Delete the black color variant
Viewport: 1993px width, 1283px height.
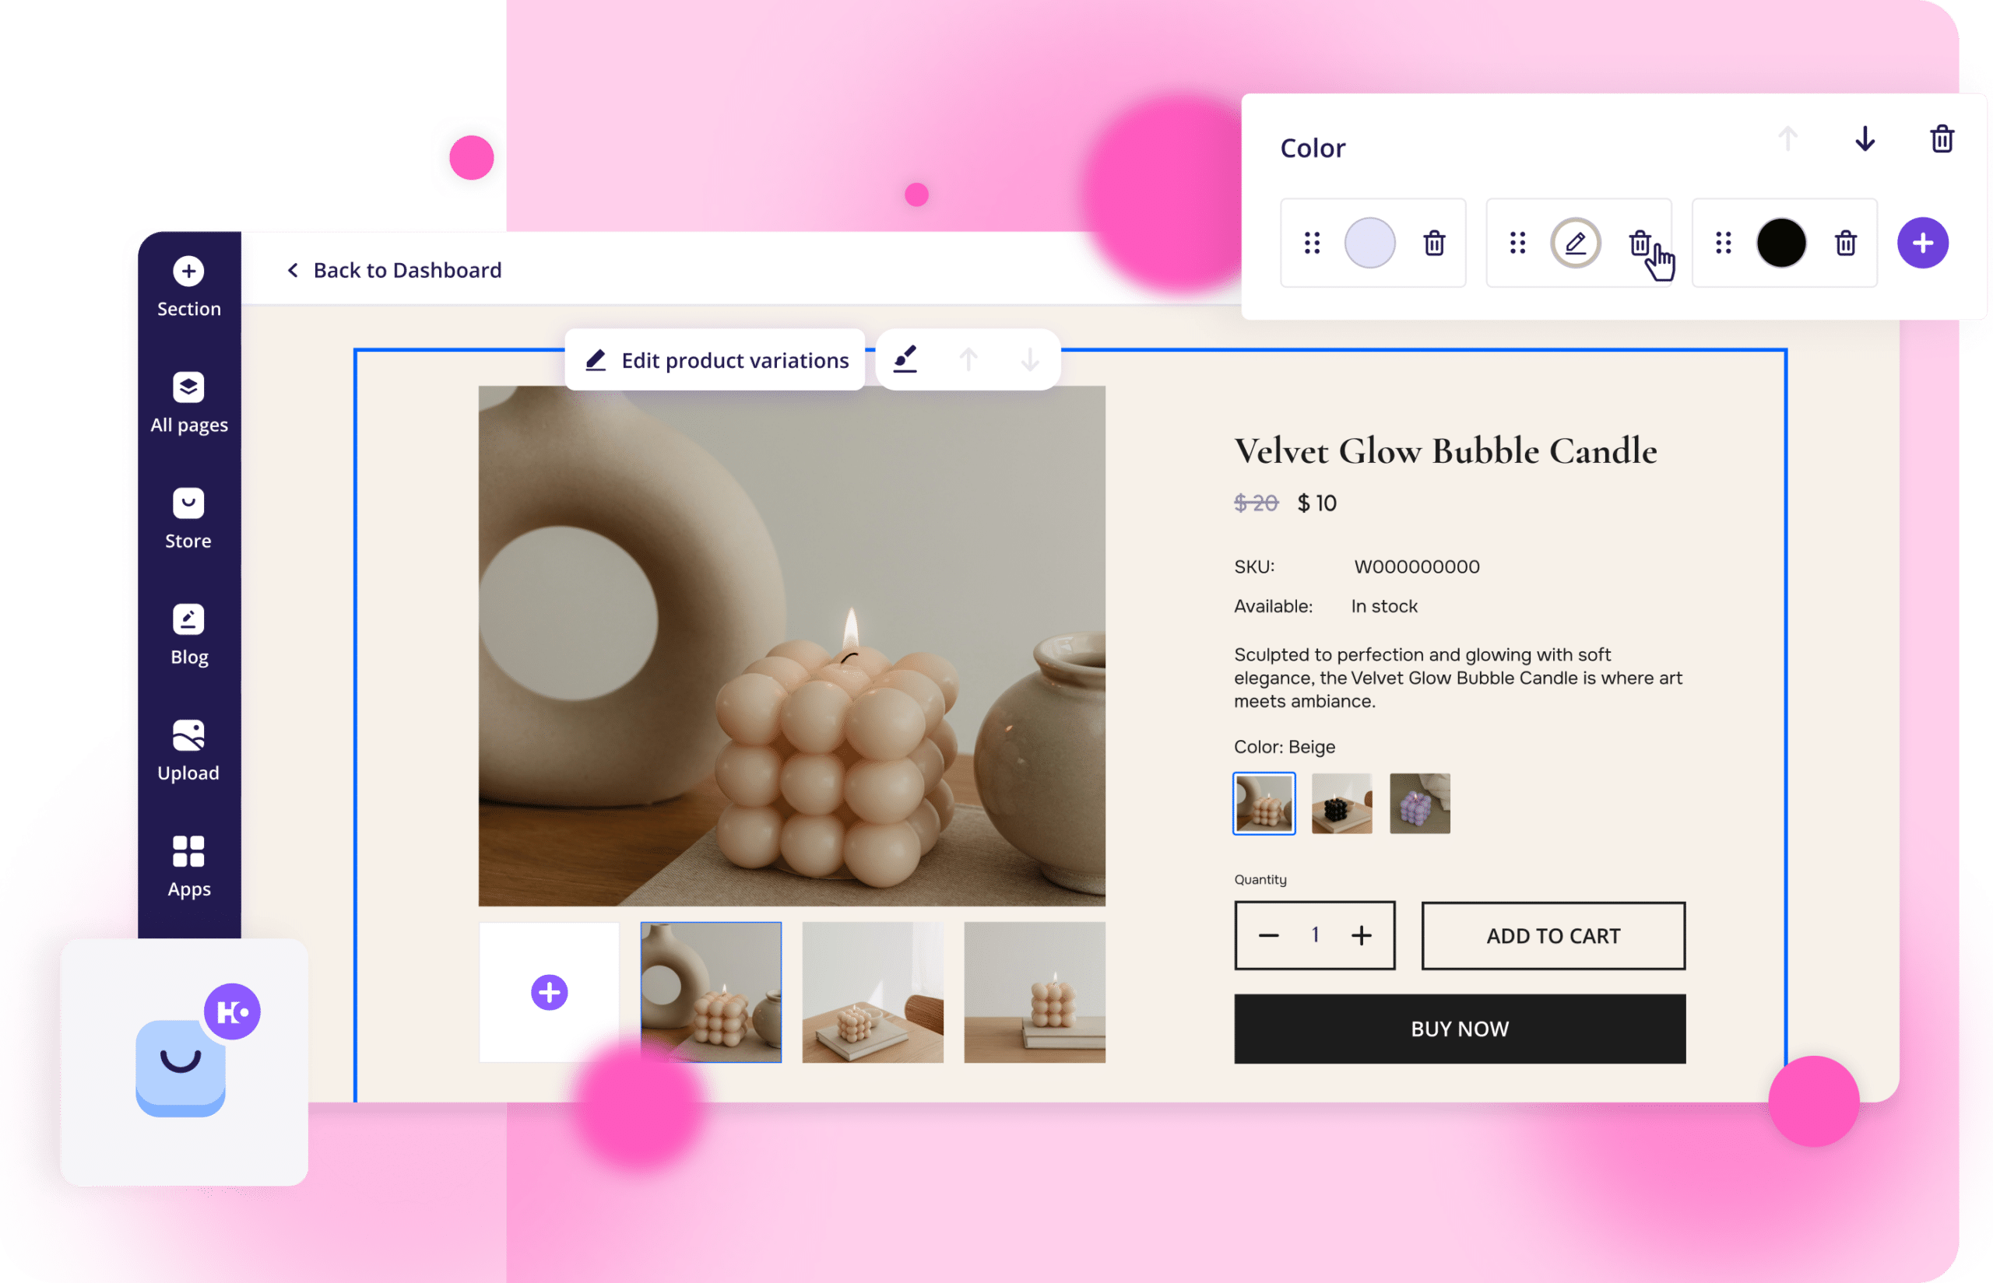click(x=1845, y=244)
